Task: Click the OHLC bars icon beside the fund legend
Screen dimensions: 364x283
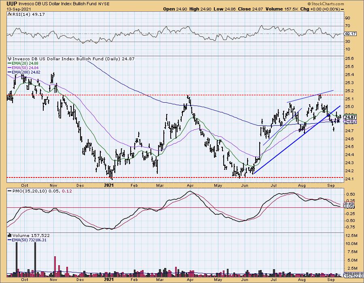Action: (x=10, y=59)
